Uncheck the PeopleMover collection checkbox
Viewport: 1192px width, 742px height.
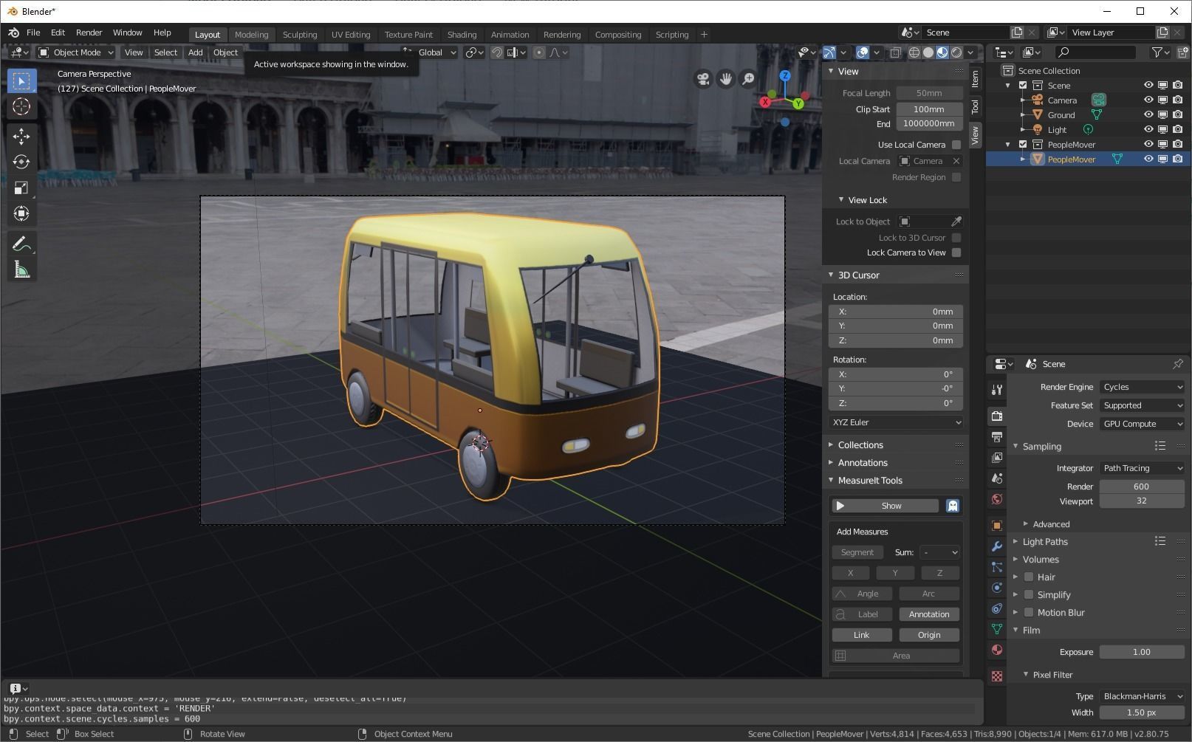pos(1023,144)
